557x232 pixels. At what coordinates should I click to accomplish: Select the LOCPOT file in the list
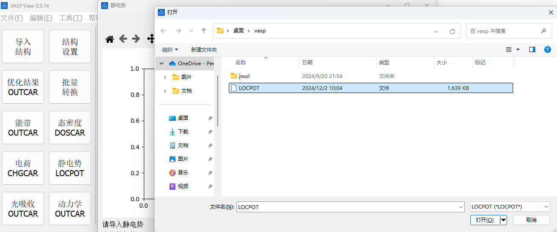(249, 88)
